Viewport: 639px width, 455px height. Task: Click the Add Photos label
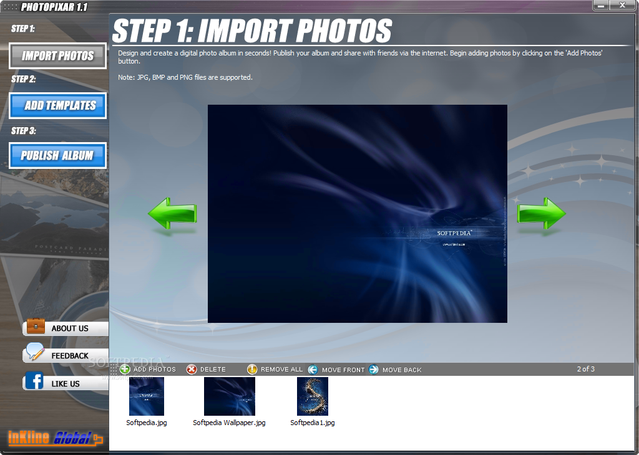[155, 369]
